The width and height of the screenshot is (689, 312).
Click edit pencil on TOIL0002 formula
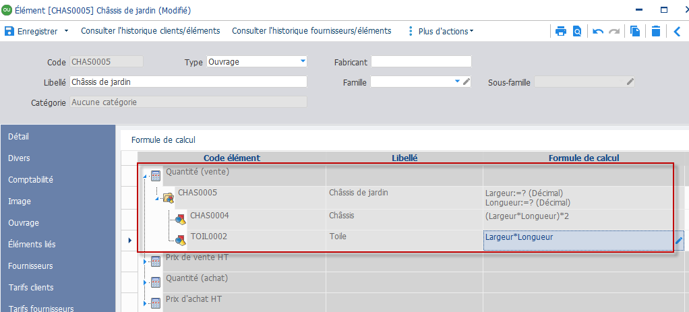click(679, 241)
